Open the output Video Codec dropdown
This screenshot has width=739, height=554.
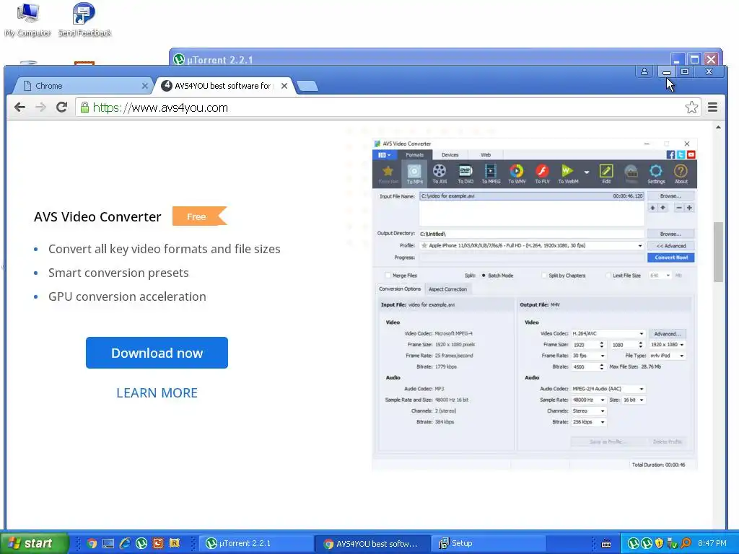pos(641,333)
